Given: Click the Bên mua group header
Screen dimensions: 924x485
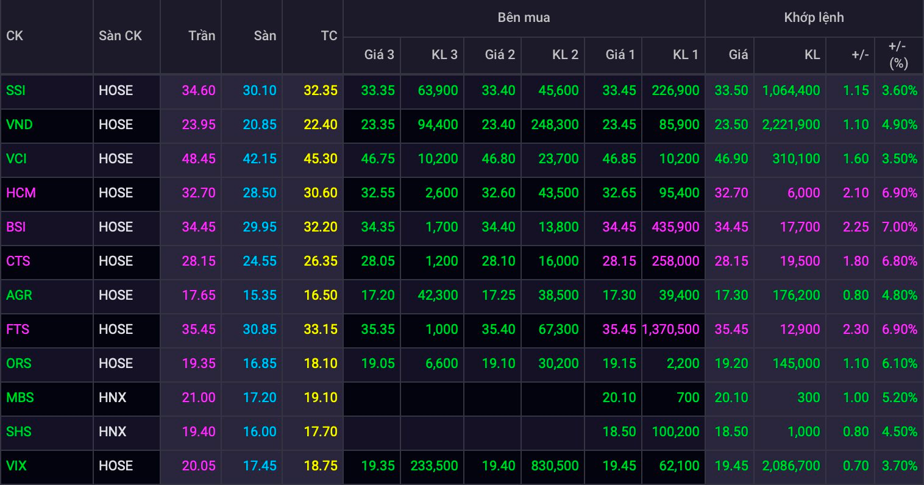Looking at the screenshot, I should tap(524, 18).
